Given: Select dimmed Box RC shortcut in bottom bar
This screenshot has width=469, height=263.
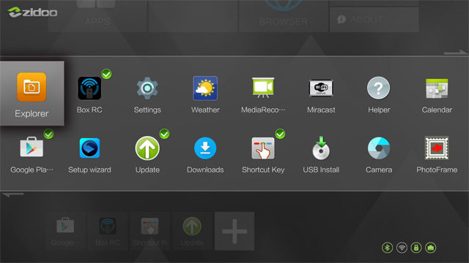Looking at the screenshot, I should [108, 231].
